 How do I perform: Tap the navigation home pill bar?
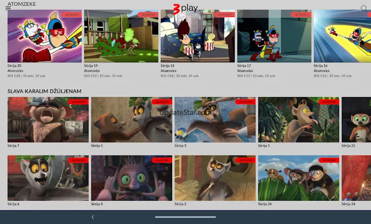pos(185,217)
